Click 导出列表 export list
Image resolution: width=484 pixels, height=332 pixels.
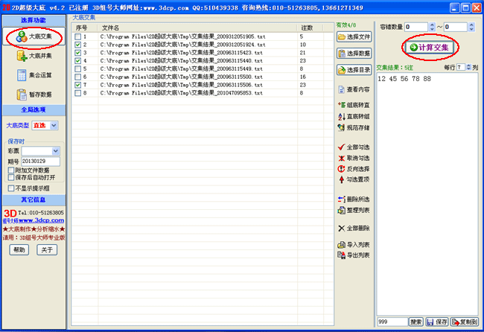[x=353, y=255]
